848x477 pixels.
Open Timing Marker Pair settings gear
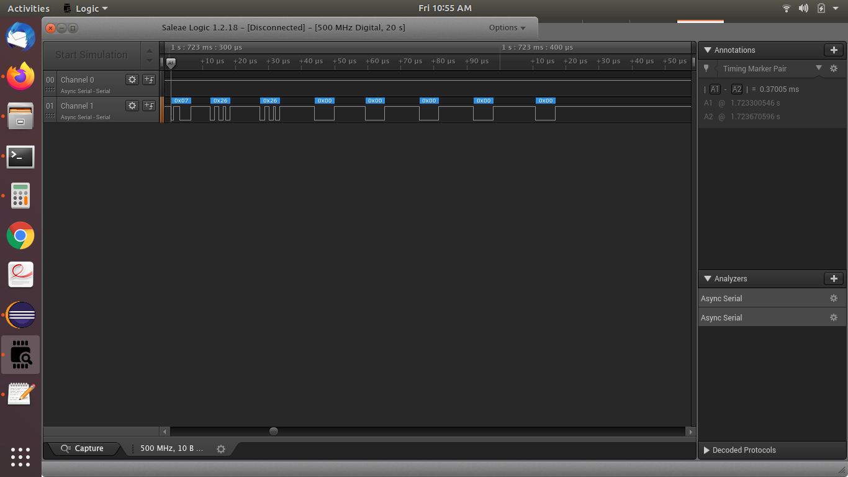tap(834, 68)
